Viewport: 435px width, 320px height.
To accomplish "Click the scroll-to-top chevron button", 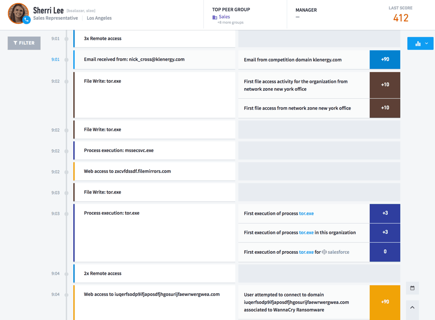I will (412, 307).
